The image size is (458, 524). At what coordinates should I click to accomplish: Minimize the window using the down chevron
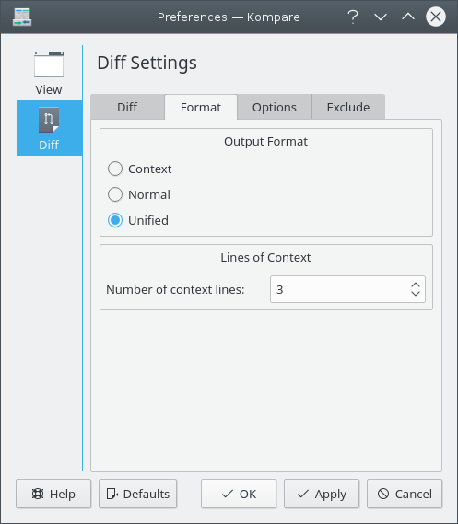point(381,17)
